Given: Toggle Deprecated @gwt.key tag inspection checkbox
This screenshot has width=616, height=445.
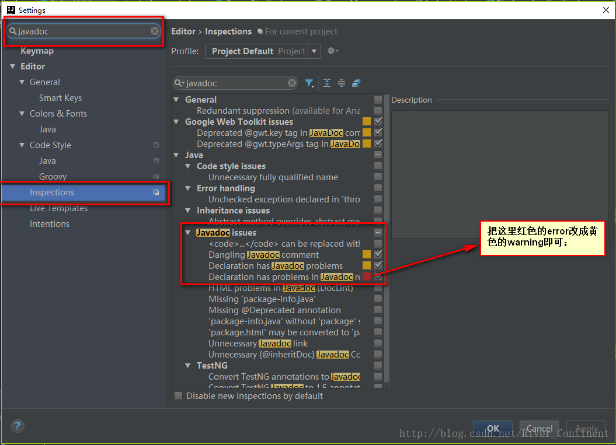Looking at the screenshot, I should pyautogui.click(x=378, y=132).
